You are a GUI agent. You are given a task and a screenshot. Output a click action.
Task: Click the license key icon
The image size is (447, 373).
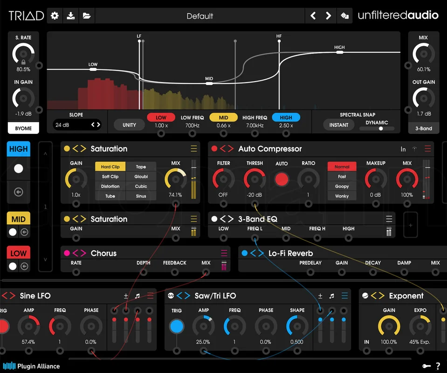click(x=426, y=366)
